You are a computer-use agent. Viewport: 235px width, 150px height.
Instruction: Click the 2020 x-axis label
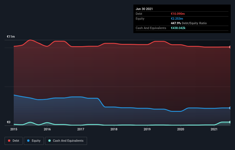(x=181, y=129)
